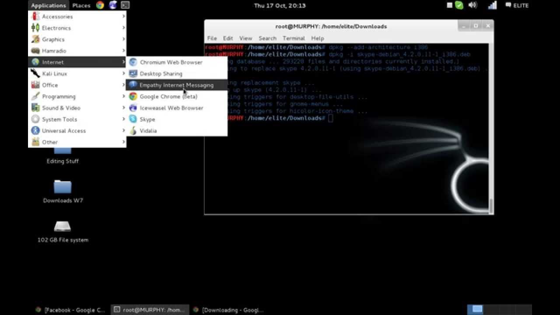
Task: Expand the System Tools submenu arrow
Action: point(124,119)
